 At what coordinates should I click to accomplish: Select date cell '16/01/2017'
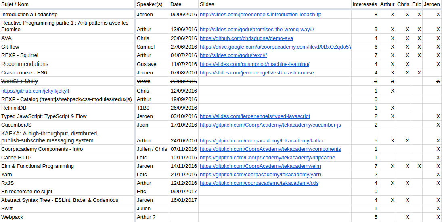click(184, 200)
